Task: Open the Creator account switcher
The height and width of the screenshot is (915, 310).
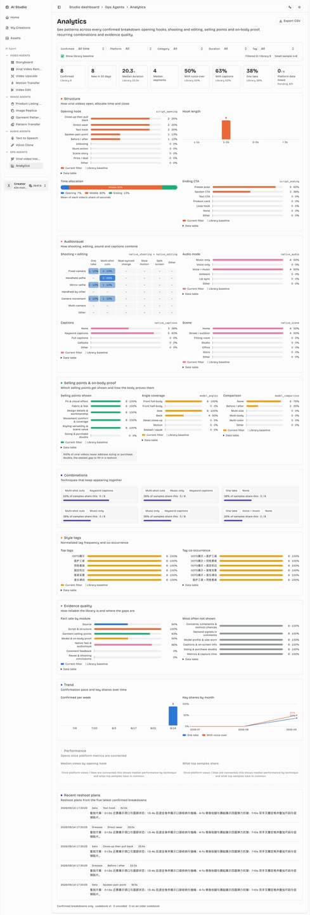Action: point(27,186)
